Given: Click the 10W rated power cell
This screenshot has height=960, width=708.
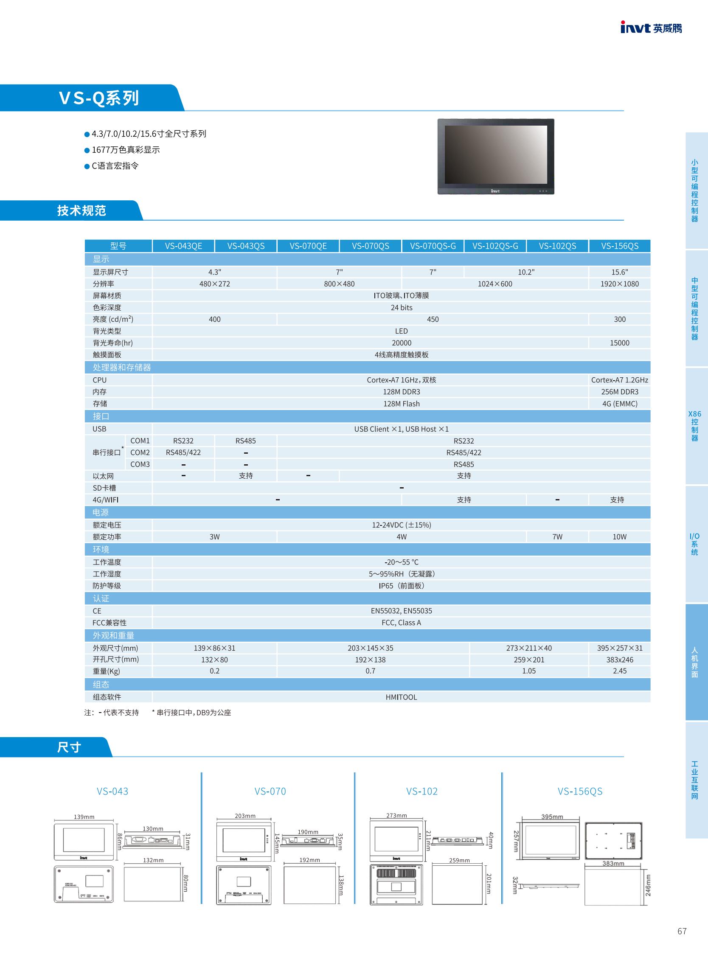Looking at the screenshot, I should 620,537.
